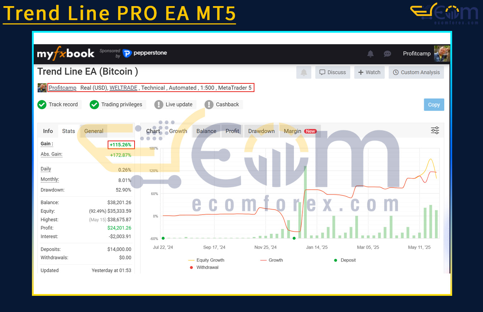Click the $24,201.26 profit value
Screen dimensions: 483x312
pos(119,228)
